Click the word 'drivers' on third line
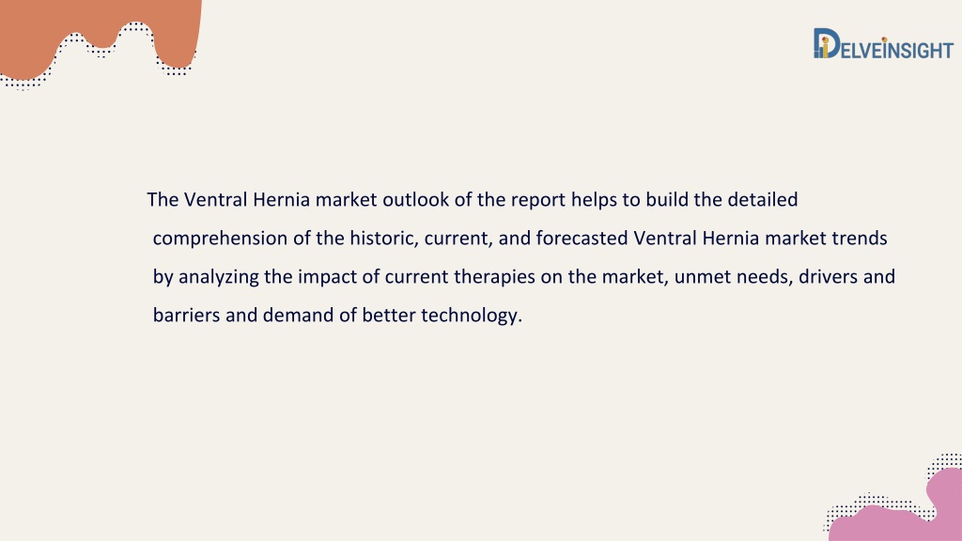This screenshot has height=541, width=962. point(829,277)
